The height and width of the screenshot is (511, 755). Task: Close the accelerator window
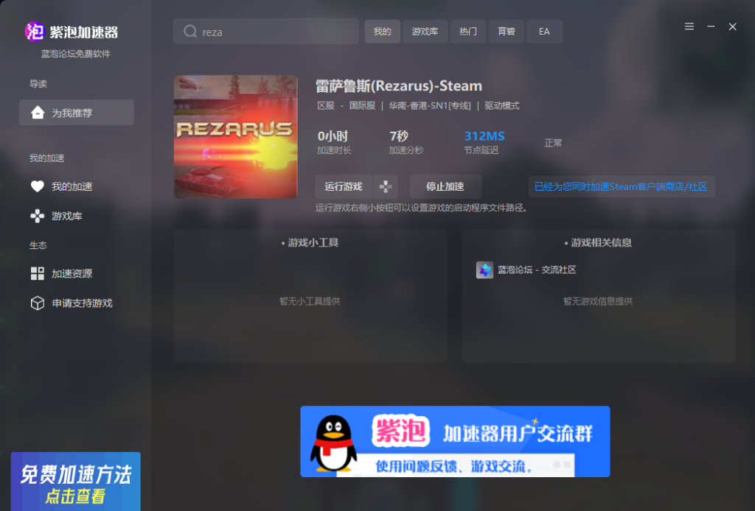click(x=732, y=27)
